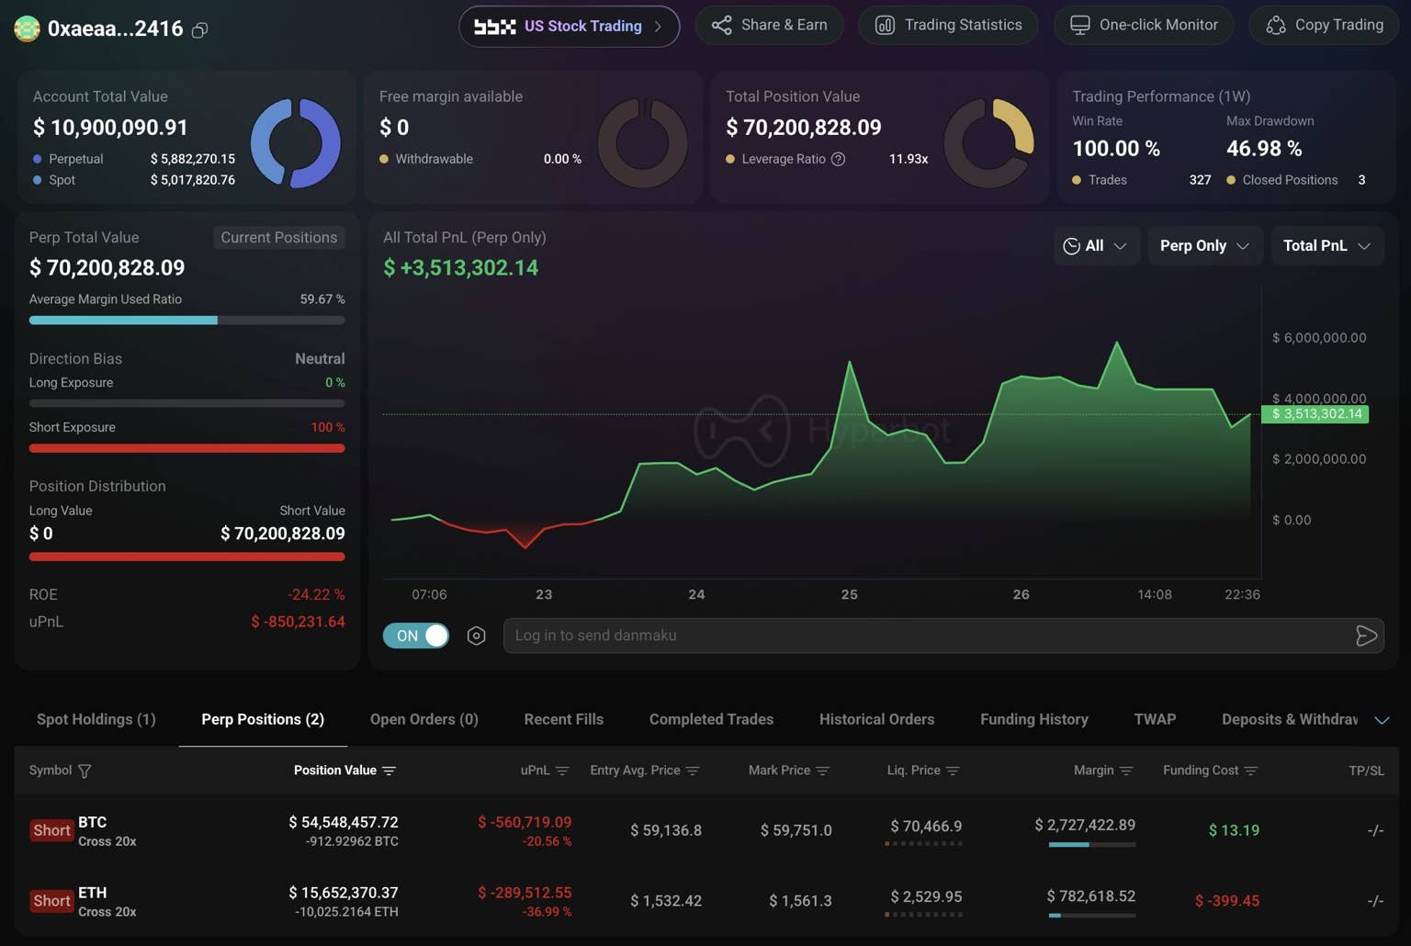Click the Total PnL value +3,513,302.14
This screenshot has height=946, width=1411.
click(461, 268)
